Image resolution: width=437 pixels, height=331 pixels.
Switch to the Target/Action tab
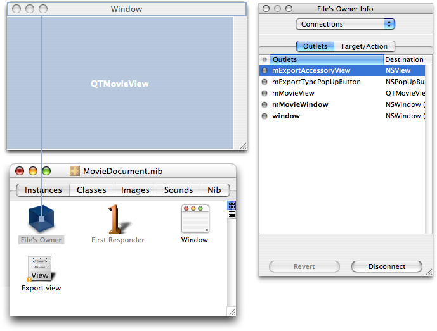(x=364, y=46)
